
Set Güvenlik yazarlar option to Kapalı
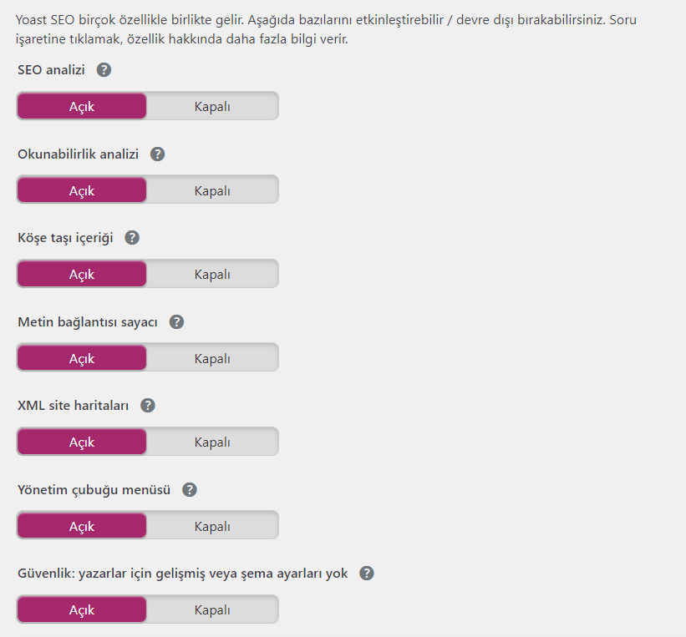click(212, 610)
